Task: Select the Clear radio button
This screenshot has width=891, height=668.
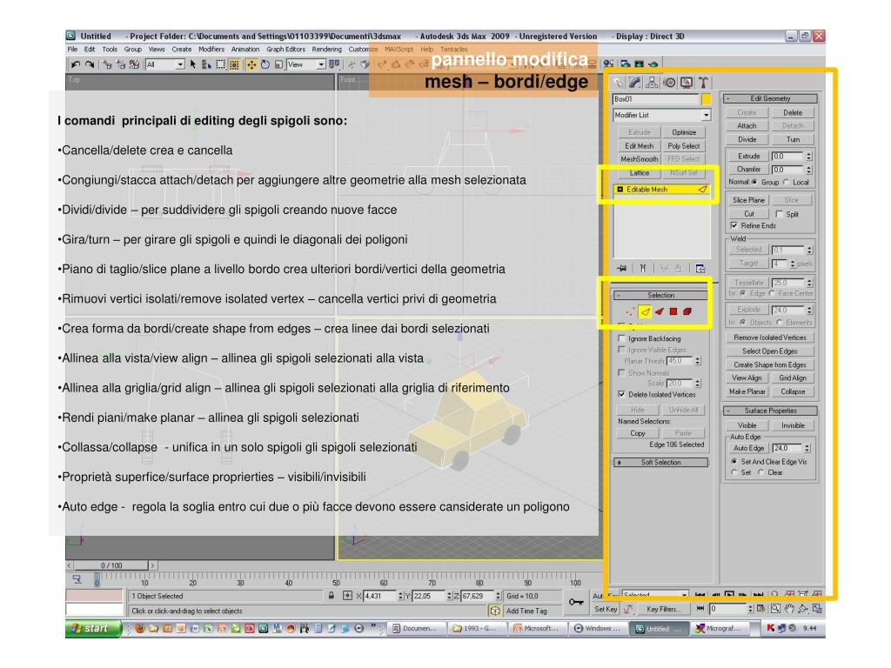Action: click(761, 472)
